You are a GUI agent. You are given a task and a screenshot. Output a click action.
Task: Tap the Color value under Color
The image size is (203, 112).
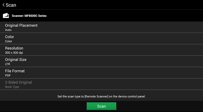pyautogui.click(x=9, y=41)
